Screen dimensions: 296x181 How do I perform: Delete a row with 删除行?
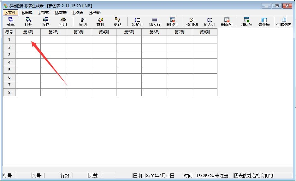pyautogui.click(x=172, y=22)
